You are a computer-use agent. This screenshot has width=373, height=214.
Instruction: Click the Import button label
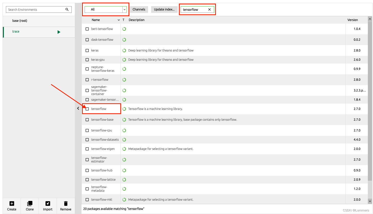48,209
